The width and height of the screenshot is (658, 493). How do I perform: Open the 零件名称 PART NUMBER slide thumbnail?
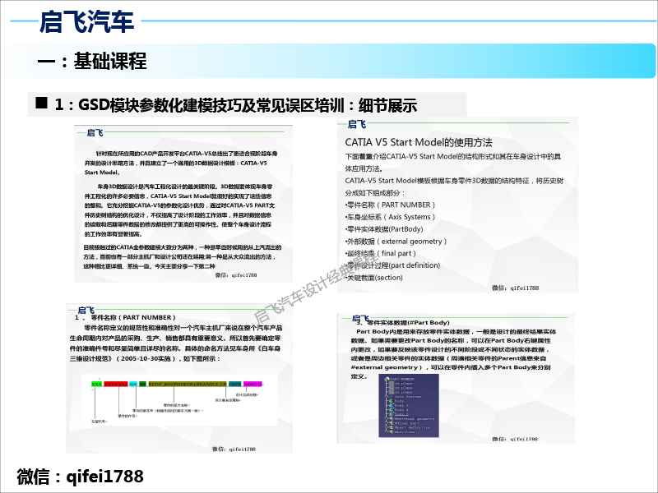tap(179, 379)
